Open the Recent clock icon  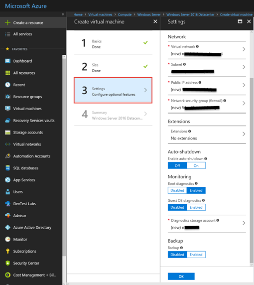click(7, 85)
